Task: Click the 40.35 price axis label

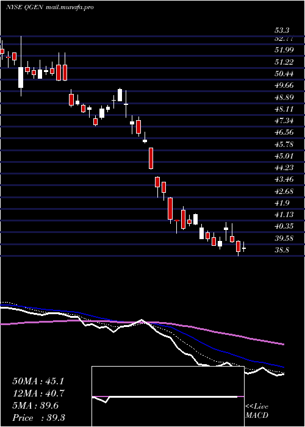Action: click(284, 226)
